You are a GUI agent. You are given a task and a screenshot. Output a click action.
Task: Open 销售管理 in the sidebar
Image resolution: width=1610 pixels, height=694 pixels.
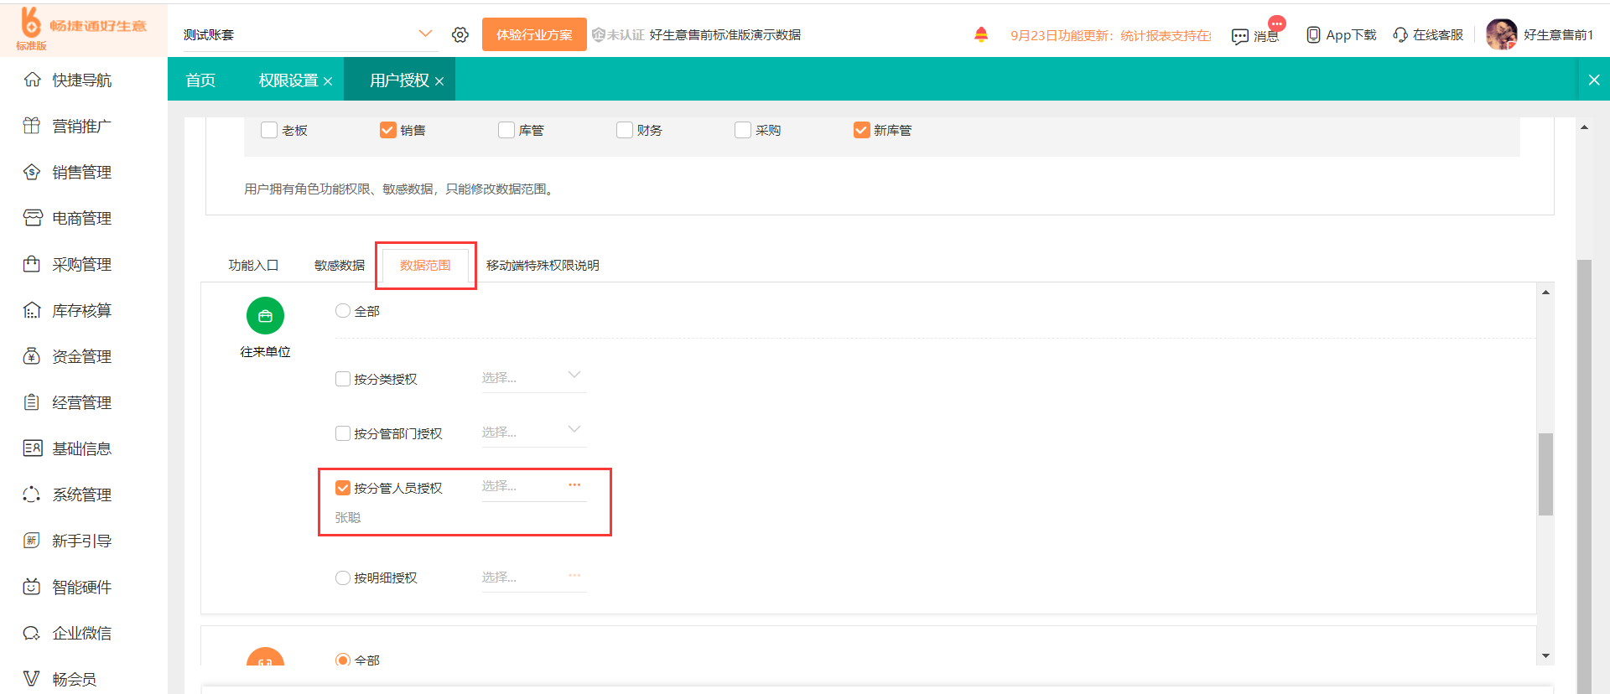pos(81,172)
